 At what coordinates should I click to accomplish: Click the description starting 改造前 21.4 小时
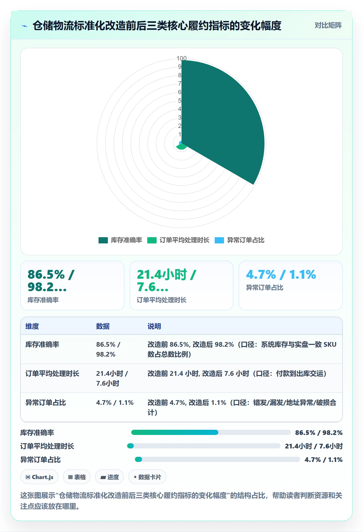tap(237, 373)
